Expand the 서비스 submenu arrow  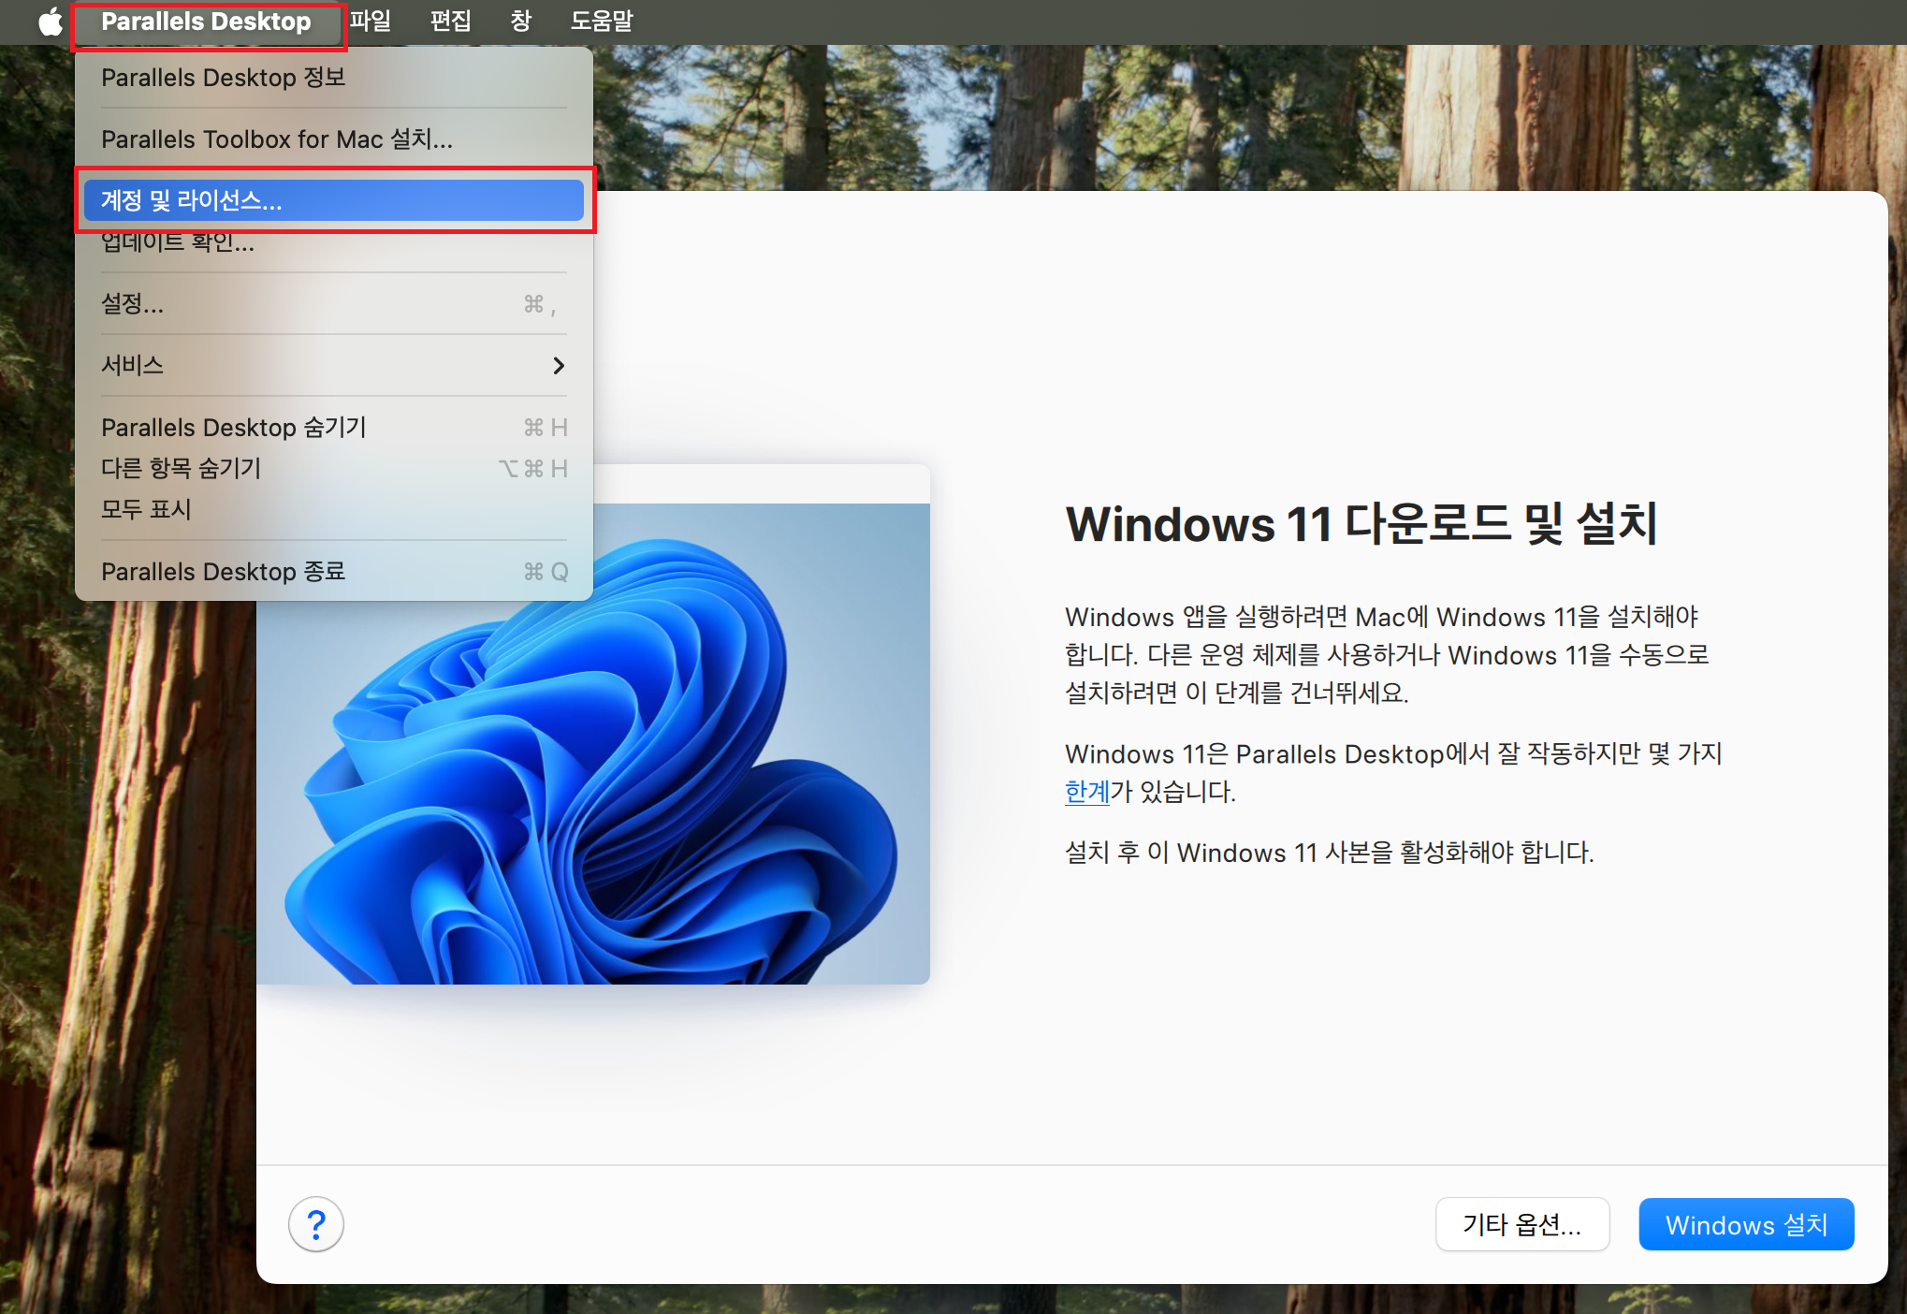pos(559,365)
